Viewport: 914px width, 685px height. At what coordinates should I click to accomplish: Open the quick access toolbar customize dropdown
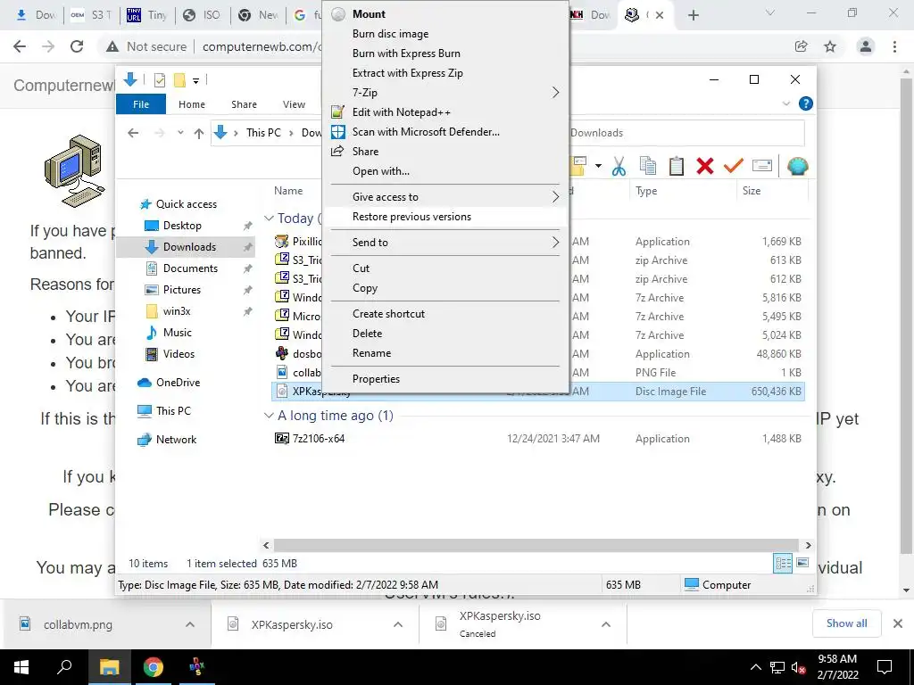coord(195,81)
